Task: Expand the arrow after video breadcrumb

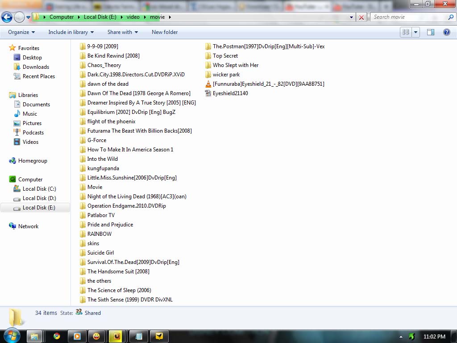Action: (x=145, y=17)
